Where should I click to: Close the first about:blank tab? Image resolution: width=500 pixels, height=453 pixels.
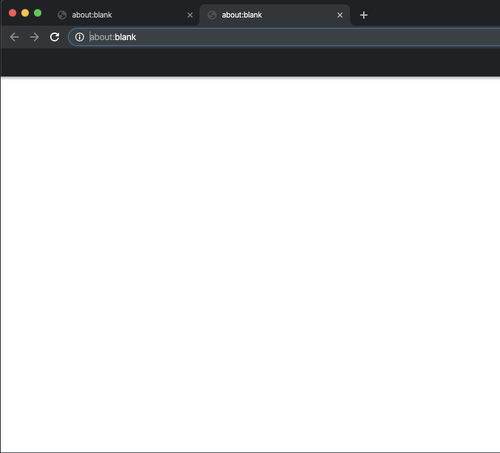pyautogui.click(x=190, y=15)
